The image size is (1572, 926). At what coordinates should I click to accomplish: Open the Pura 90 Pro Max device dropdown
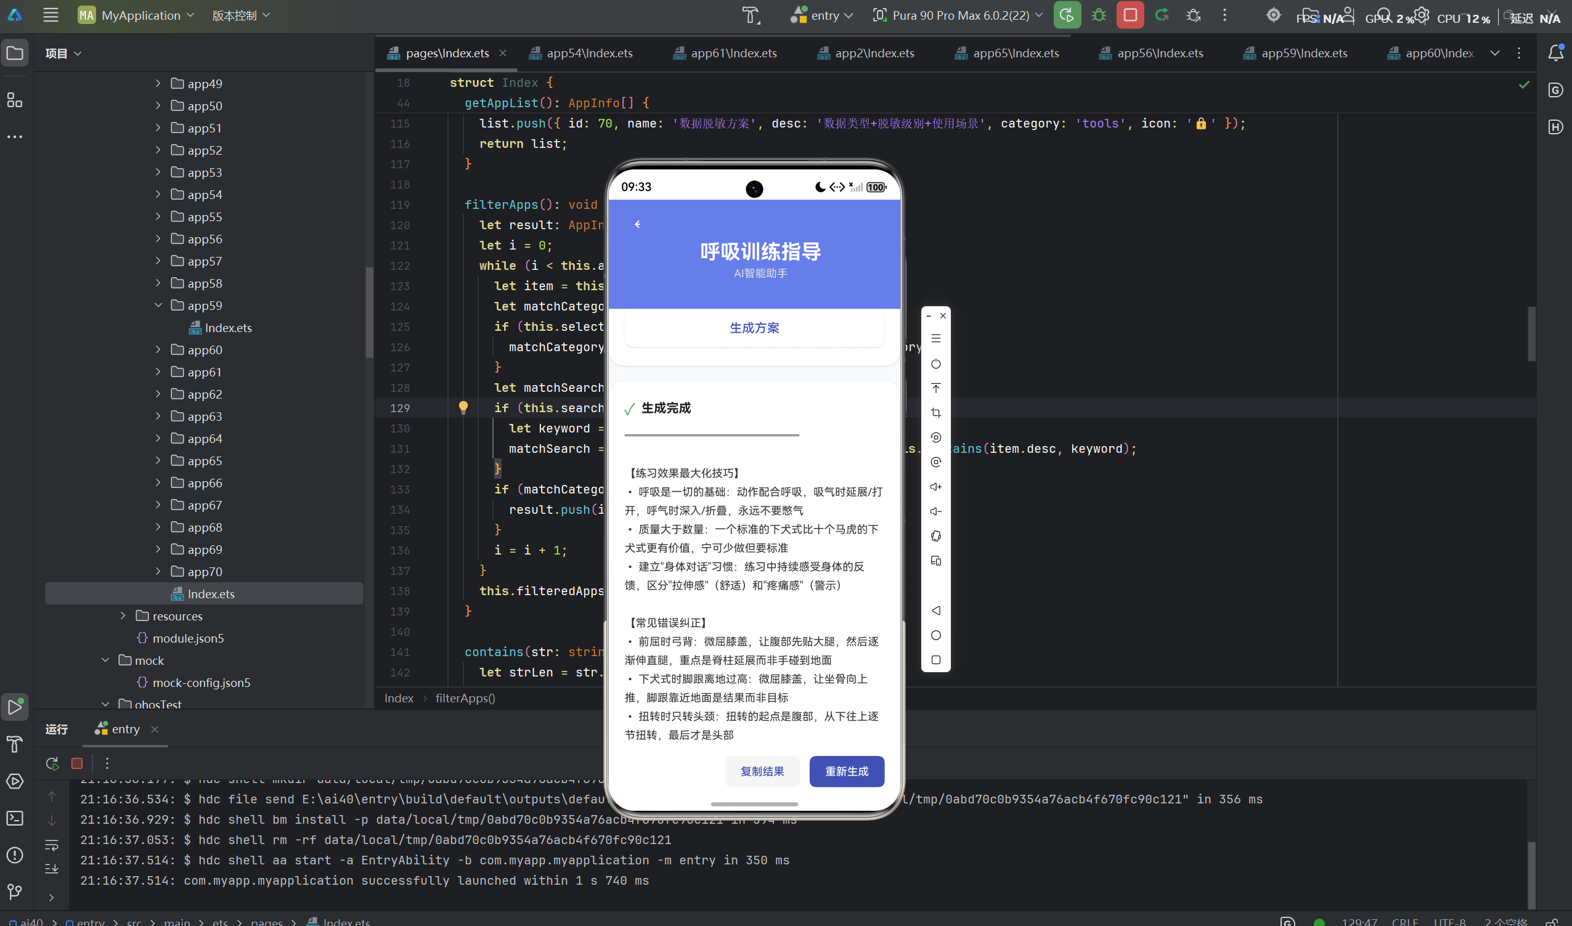(958, 15)
